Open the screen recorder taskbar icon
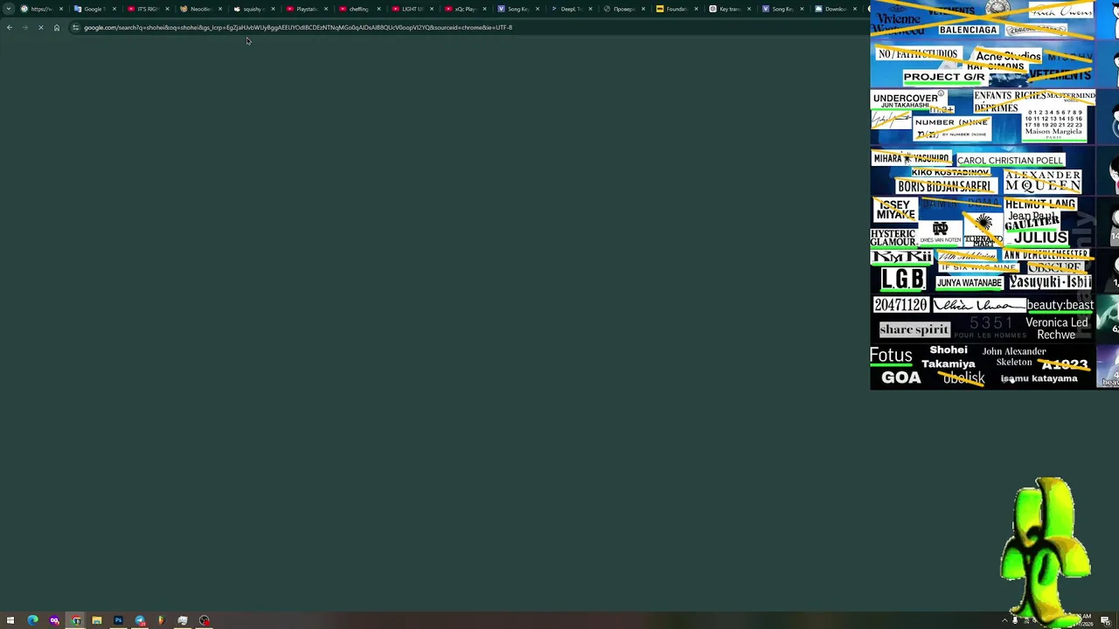Image resolution: width=1119 pixels, height=629 pixels. tap(204, 620)
